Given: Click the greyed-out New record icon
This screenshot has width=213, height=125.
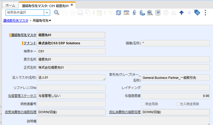Looking at the screenshot, I should click(x=65, y=13).
